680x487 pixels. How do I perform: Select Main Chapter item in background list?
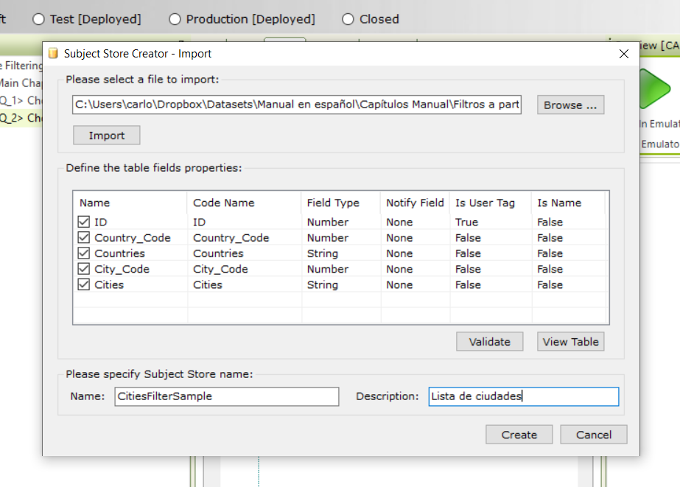[x=21, y=83]
